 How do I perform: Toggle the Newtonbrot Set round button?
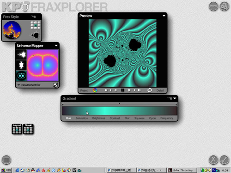(x=55, y=85)
